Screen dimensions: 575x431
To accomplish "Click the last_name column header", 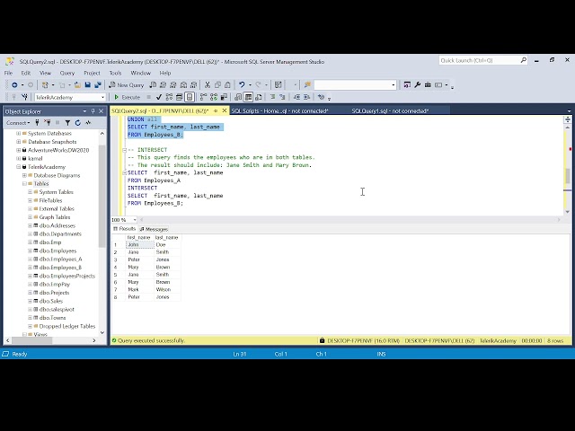I will (167, 237).
